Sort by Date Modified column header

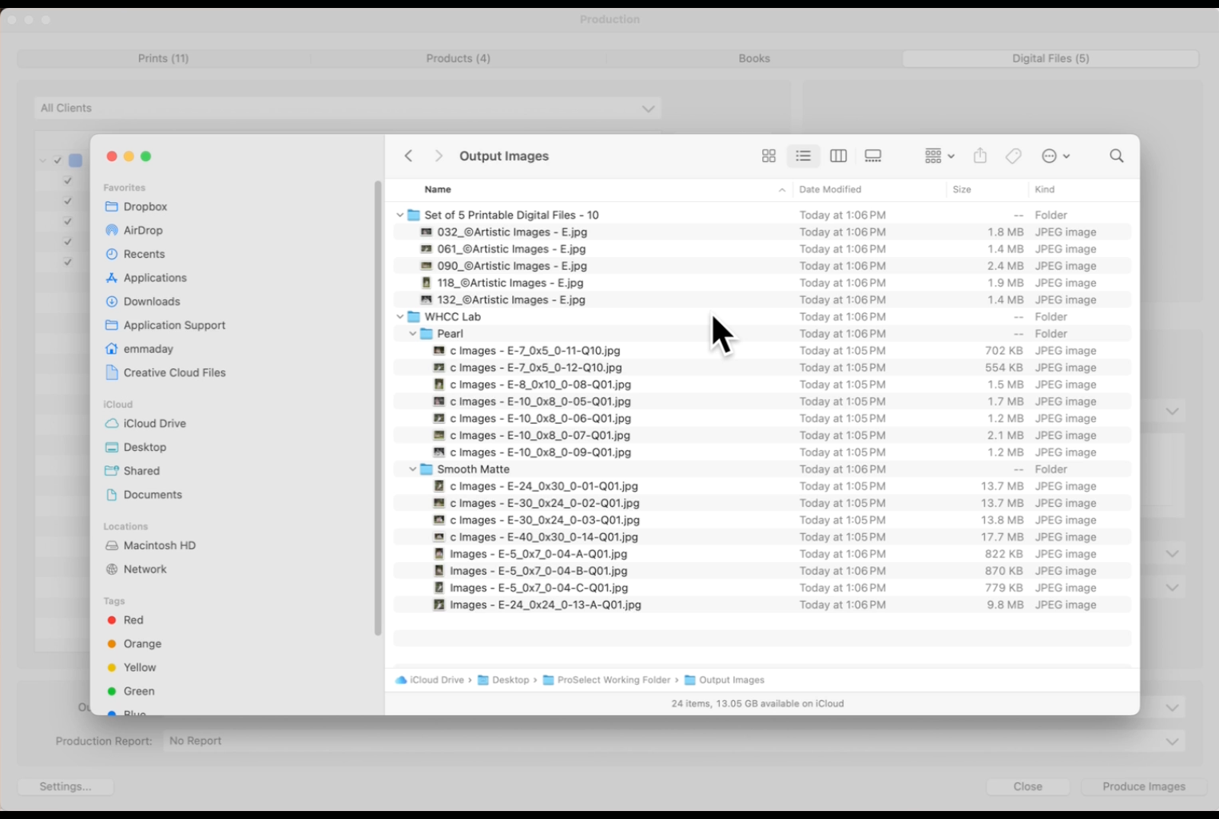coord(830,190)
